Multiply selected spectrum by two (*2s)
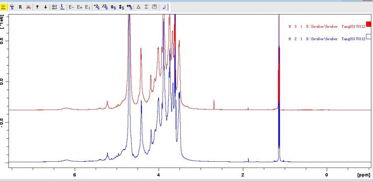373x182 pixels. tap(97, 7)
